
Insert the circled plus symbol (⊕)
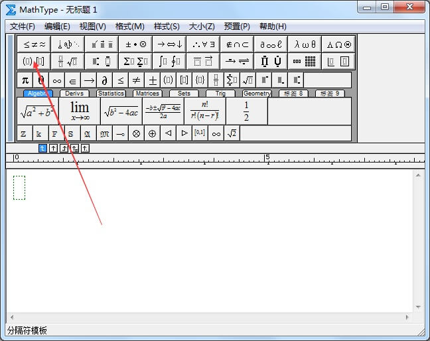pyautogui.click(x=152, y=133)
